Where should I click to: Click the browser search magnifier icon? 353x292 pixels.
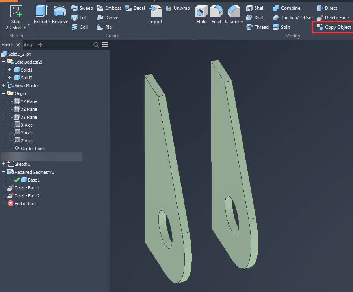point(96,44)
